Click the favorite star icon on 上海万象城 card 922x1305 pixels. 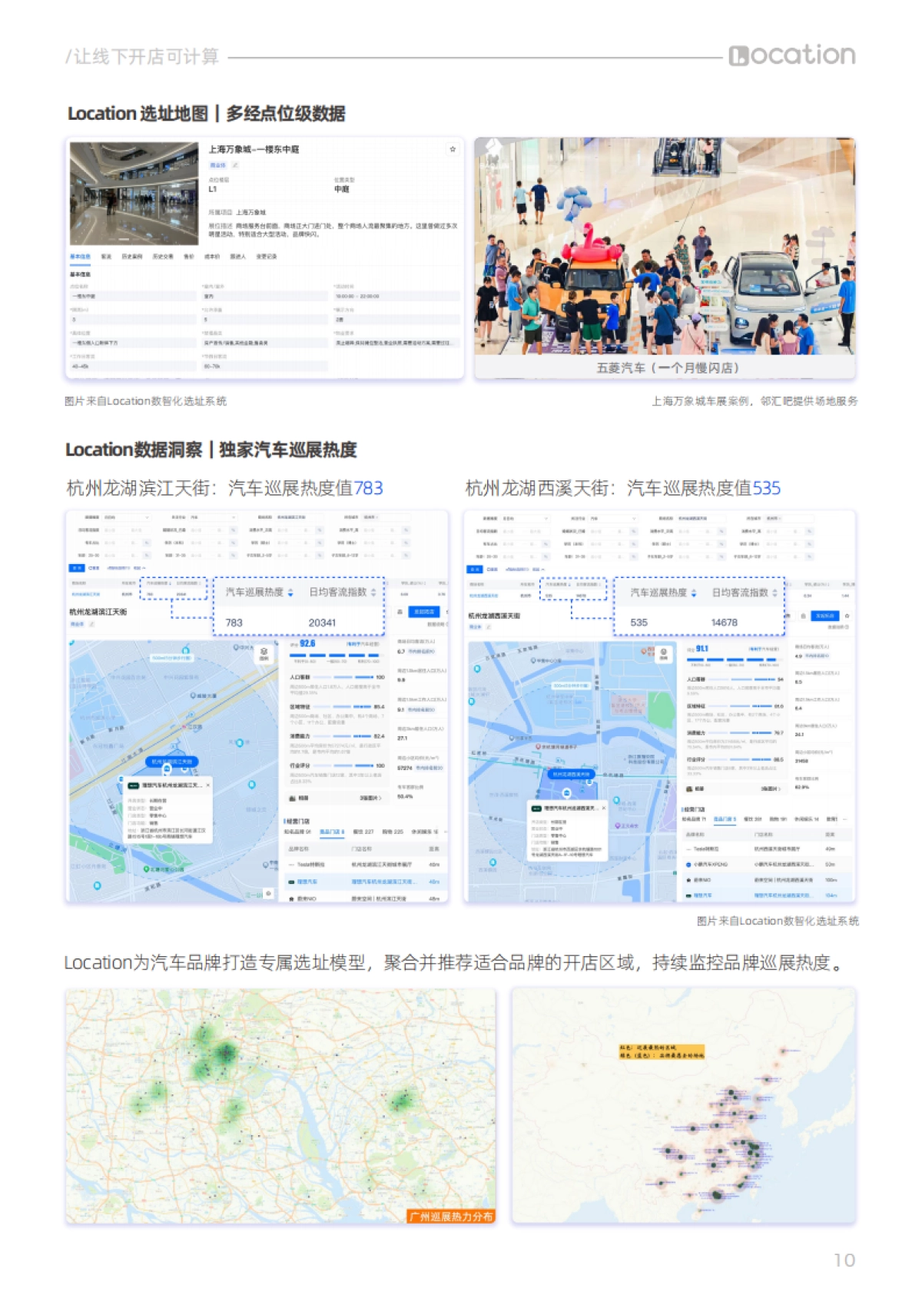coord(453,149)
